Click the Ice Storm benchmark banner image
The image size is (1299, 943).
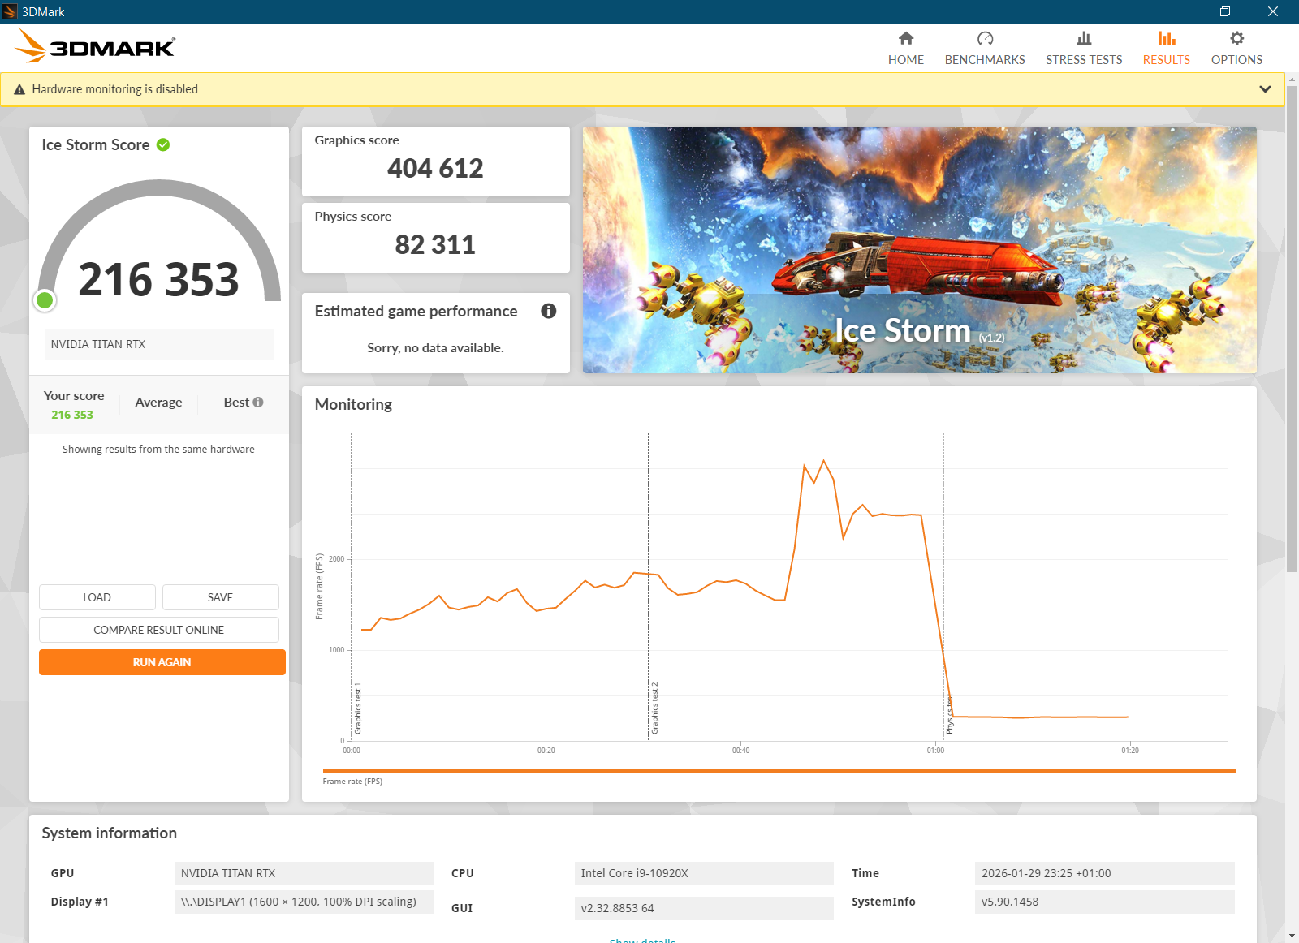[919, 249]
